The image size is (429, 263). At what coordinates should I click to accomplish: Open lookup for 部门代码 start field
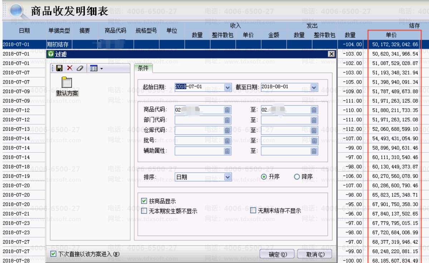pyautogui.click(x=227, y=120)
